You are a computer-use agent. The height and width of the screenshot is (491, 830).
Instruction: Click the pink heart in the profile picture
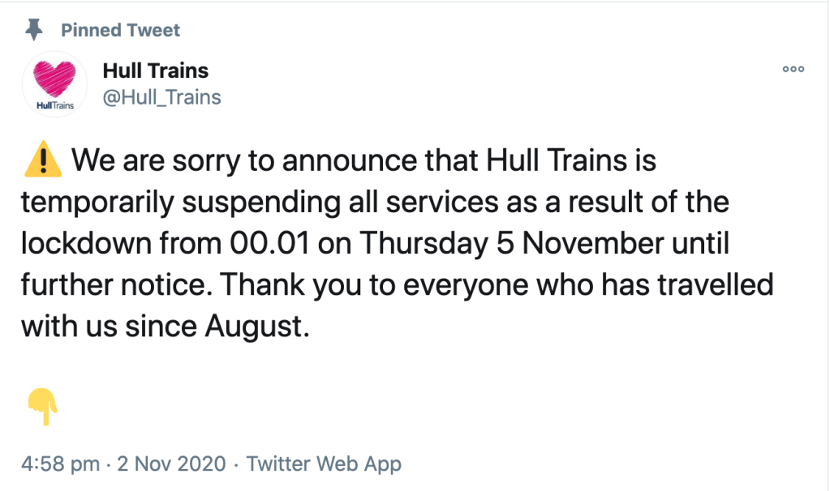(x=54, y=79)
